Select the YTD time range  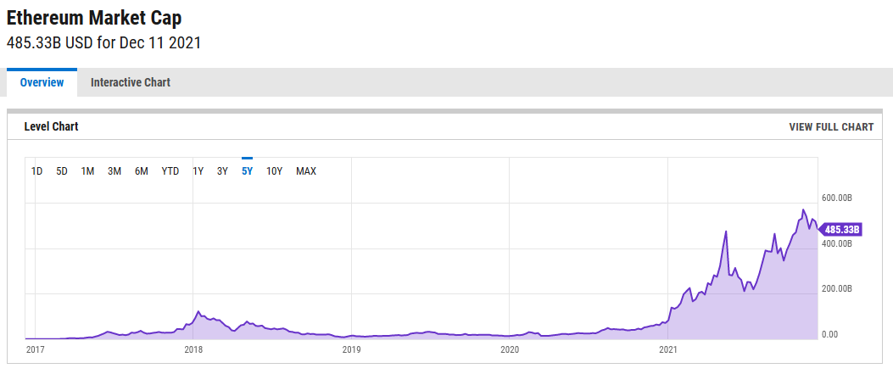[x=170, y=171]
